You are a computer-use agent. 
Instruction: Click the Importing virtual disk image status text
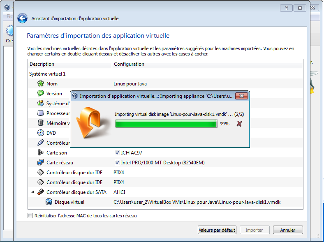click(x=179, y=114)
